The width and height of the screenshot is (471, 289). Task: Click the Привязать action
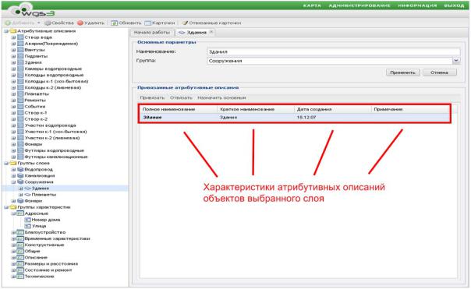coord(152,98)
